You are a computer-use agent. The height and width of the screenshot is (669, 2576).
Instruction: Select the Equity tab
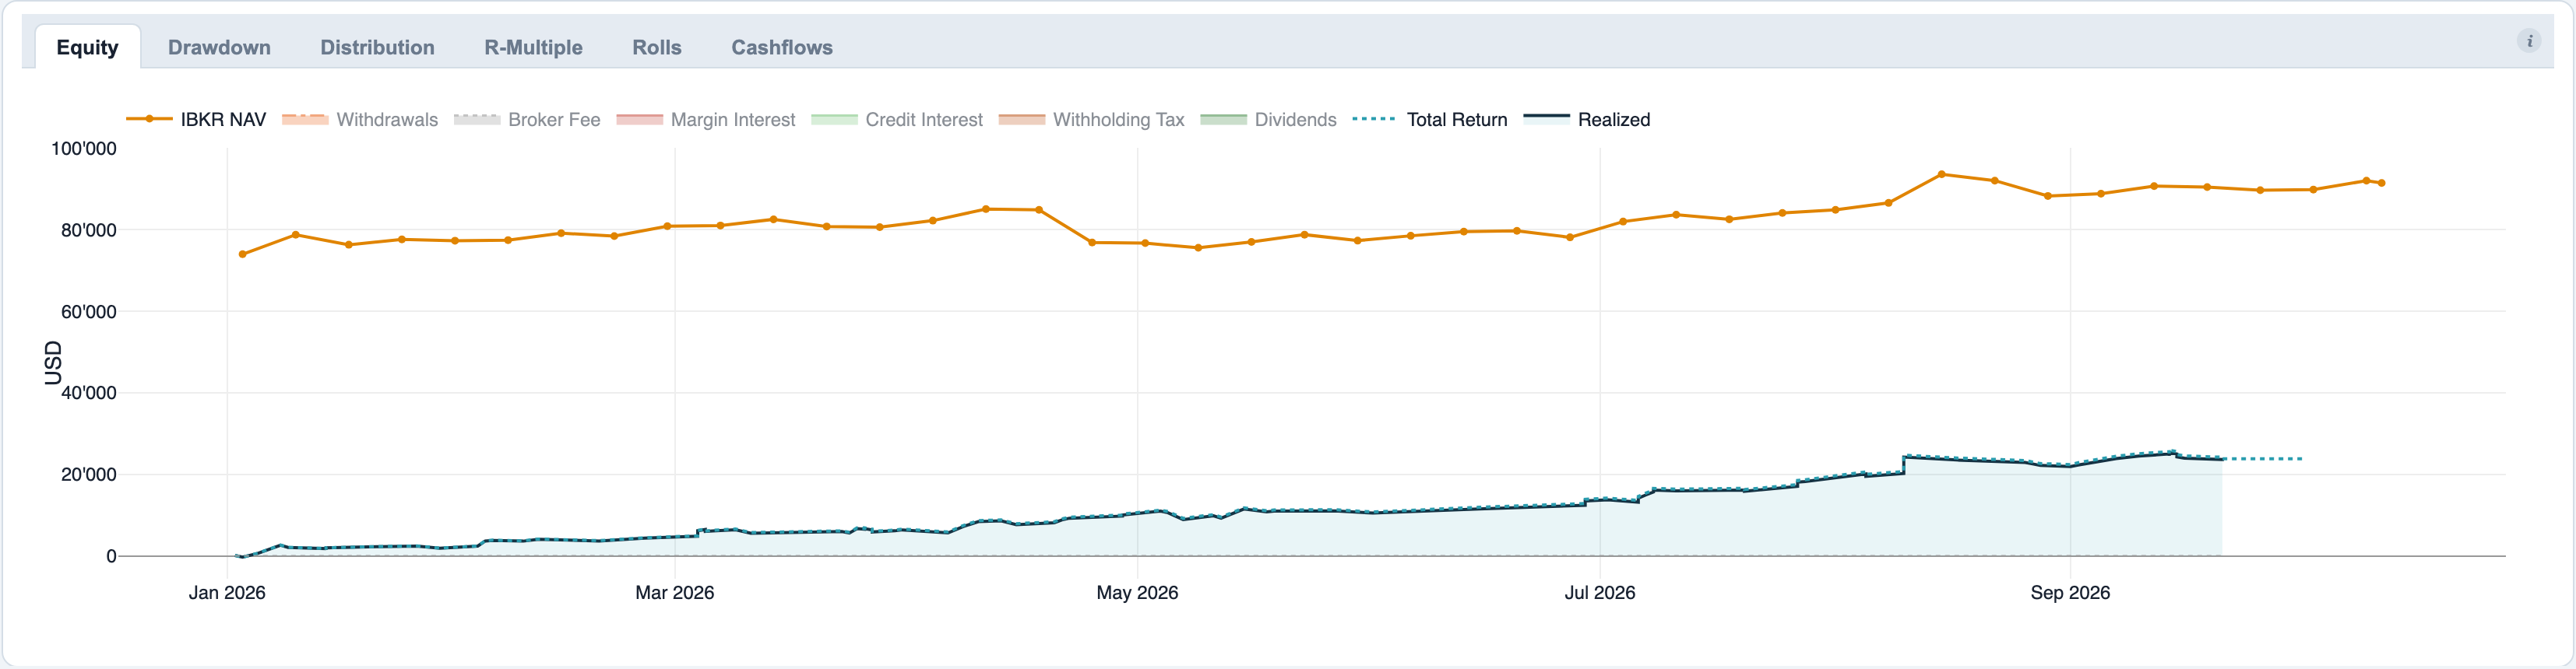point(88,47)
